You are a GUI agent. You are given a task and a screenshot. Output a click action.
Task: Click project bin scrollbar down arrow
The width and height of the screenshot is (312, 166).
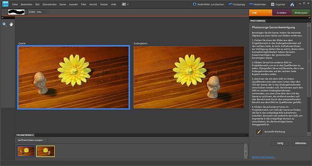click(246, 157)
